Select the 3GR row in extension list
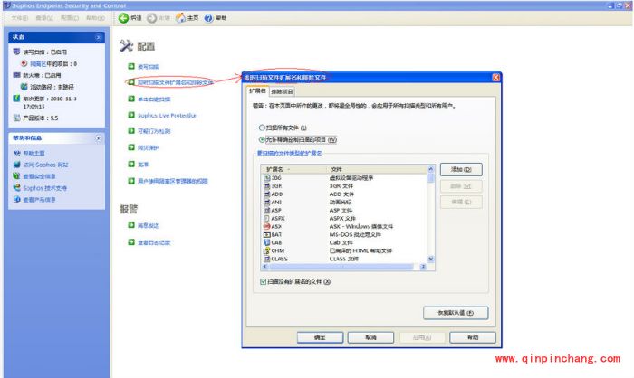The image size is (634, 378). (344, 185)
